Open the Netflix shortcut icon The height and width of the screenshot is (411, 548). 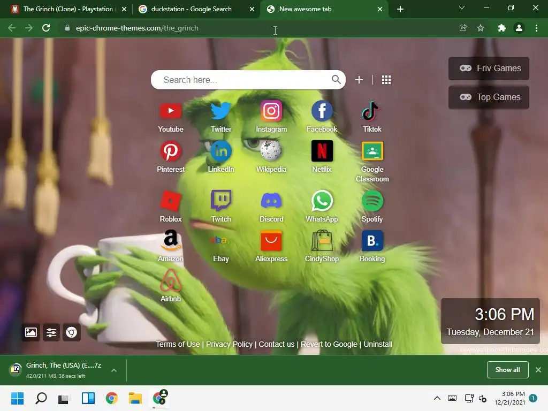pyautogui.click(x=322, y=151)
